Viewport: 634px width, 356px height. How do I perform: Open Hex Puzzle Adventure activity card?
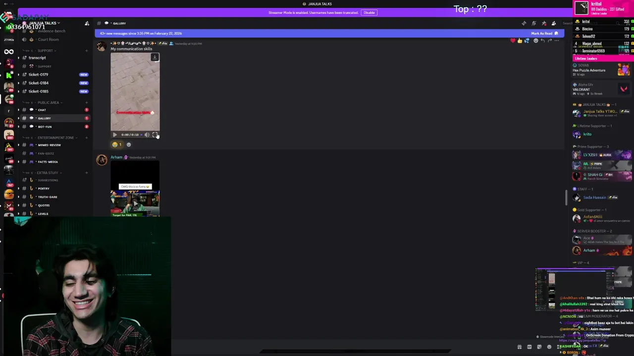point(602,70)
